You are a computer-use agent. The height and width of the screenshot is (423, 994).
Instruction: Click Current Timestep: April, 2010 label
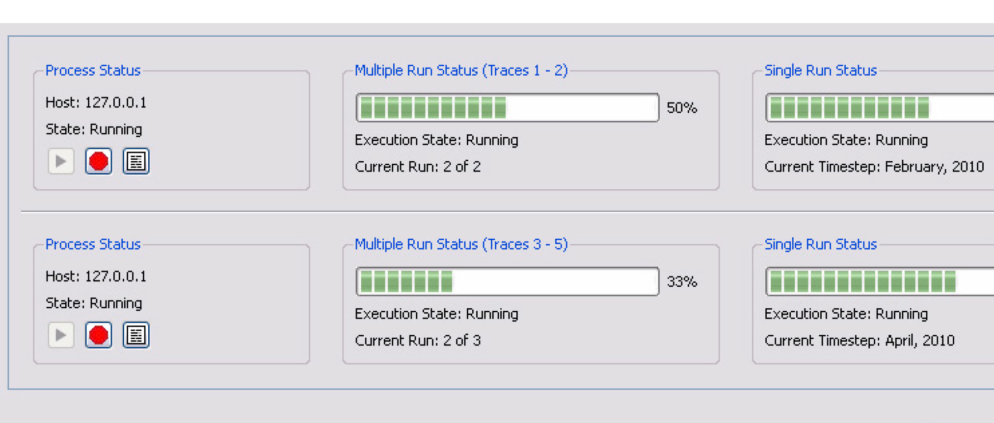pyautogui.click(x=859, y=341)
